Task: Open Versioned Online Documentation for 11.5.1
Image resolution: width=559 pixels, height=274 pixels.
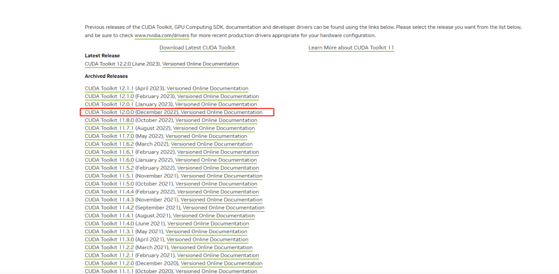Action: (x=222, y=176)
